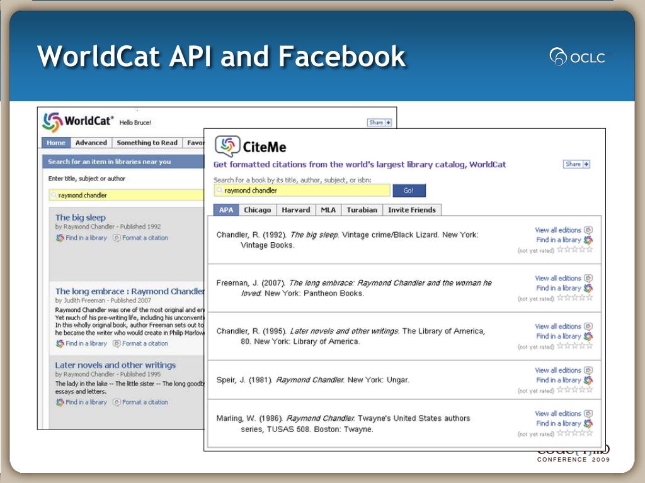Click citation icon beside Format a citation under The big sleep
The image size is (645, 483).
pos(117,238)
